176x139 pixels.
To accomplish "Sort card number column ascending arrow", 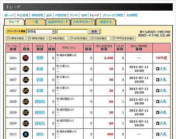I will [x=11, y=49].
